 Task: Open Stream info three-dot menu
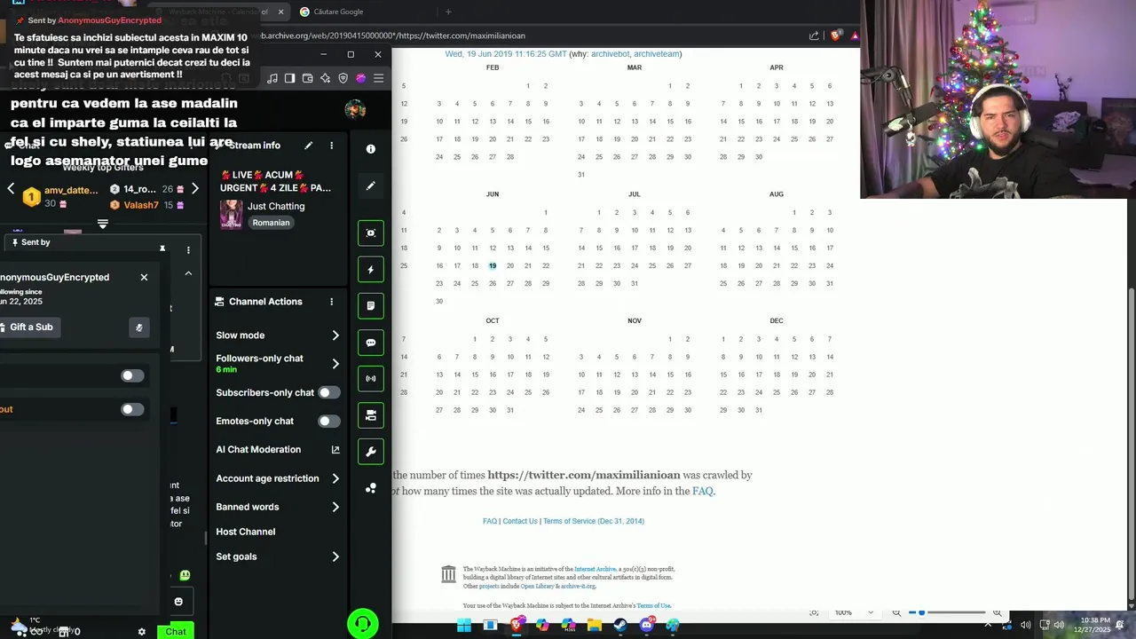(332, 146)
